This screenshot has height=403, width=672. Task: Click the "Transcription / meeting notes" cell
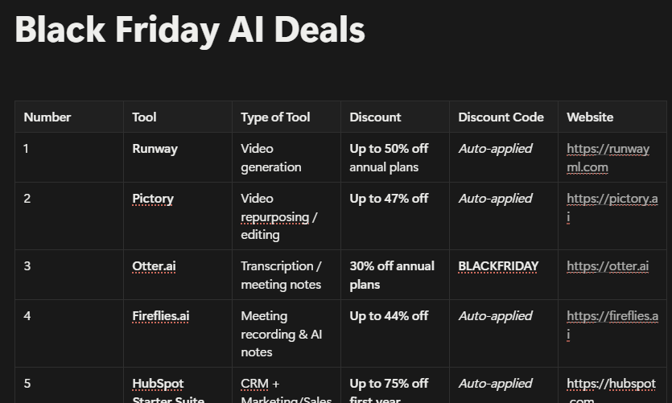[281, 275]
